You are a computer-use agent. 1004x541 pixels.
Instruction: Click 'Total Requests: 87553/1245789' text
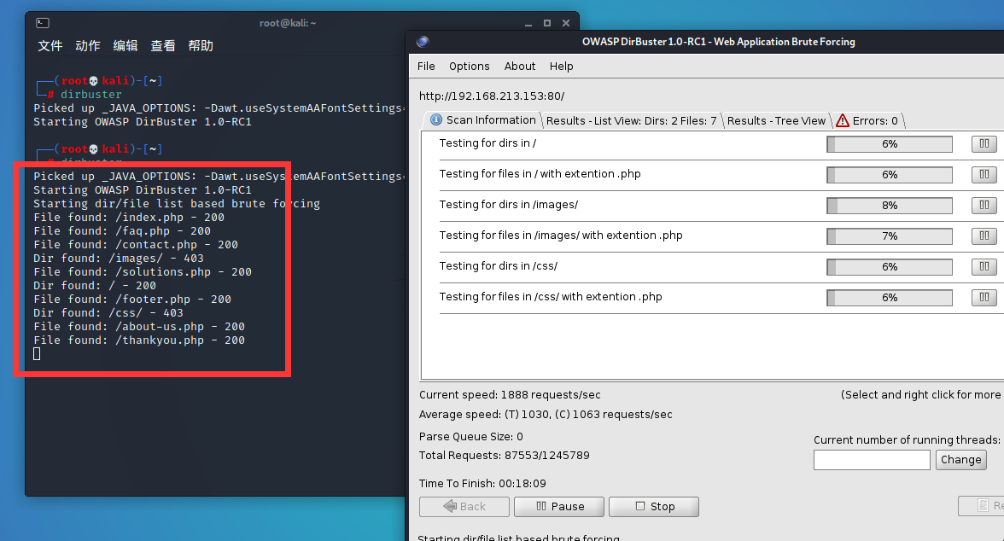(504, 455)
